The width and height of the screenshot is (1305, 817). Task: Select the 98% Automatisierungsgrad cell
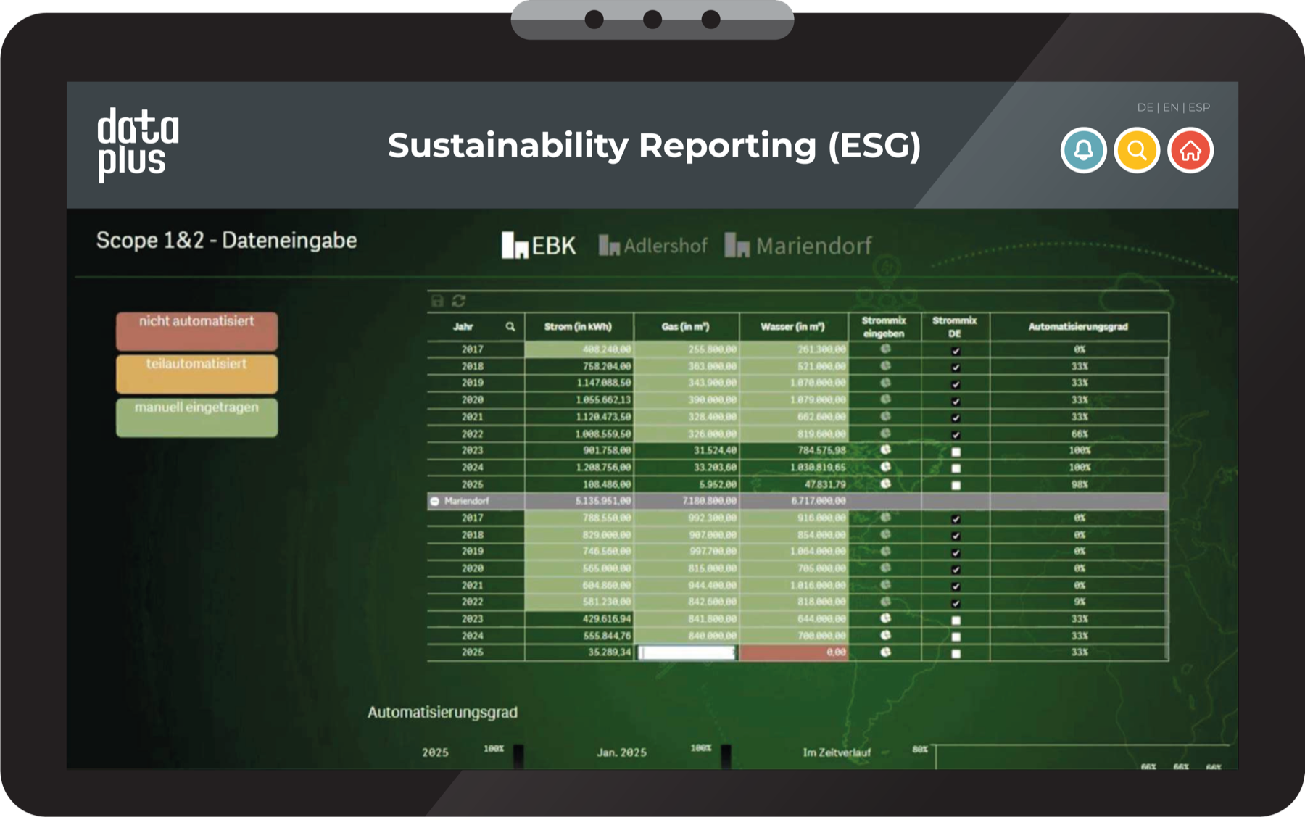[x=1079, y=484]
